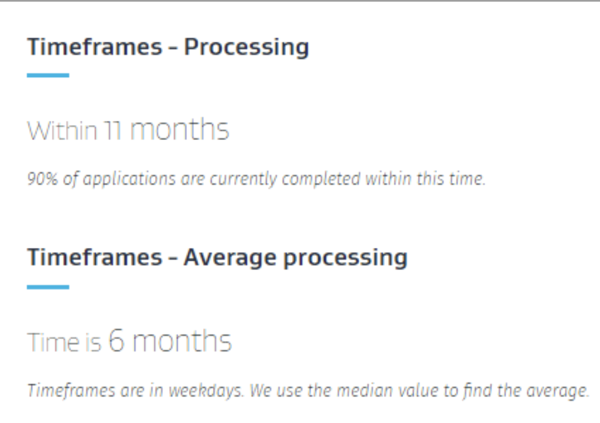This screenshot has width=600, height=423.
Task: Select the '6' number in average time
Action: [x=116, y=340]
